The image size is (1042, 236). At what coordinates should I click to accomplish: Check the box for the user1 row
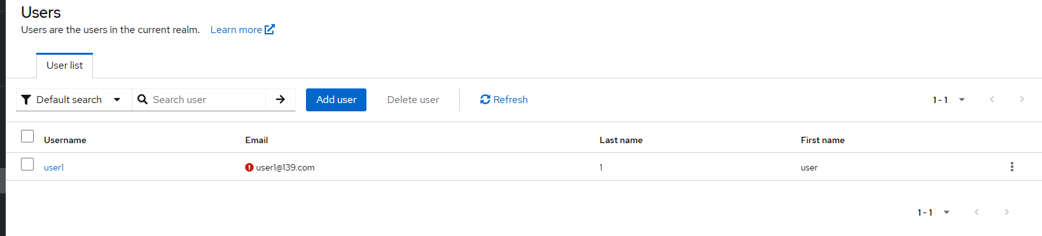click(27, 164)
